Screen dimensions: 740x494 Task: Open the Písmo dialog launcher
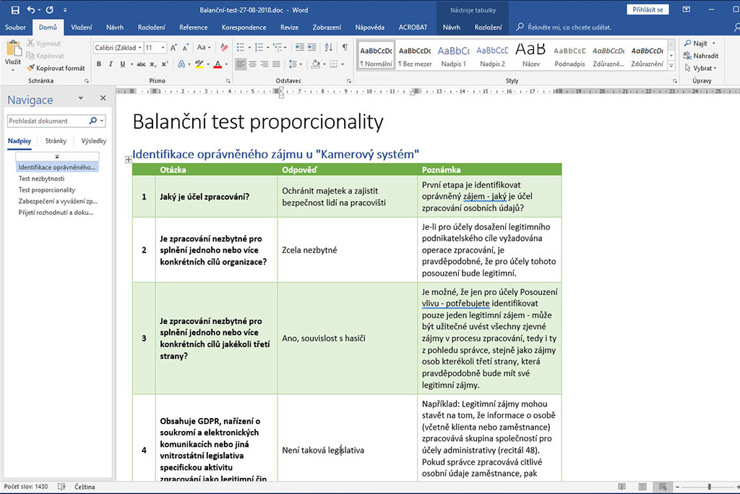(x=228, y=81)
